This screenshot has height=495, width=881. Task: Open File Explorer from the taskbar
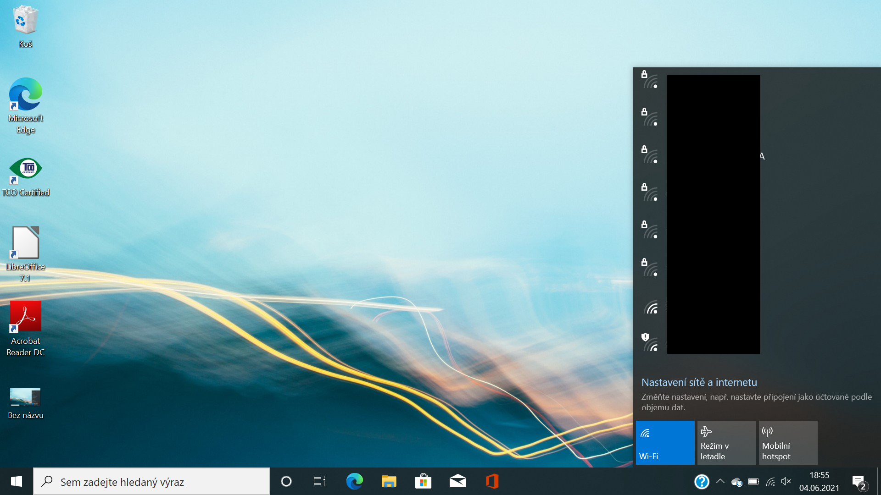(389, 481)
